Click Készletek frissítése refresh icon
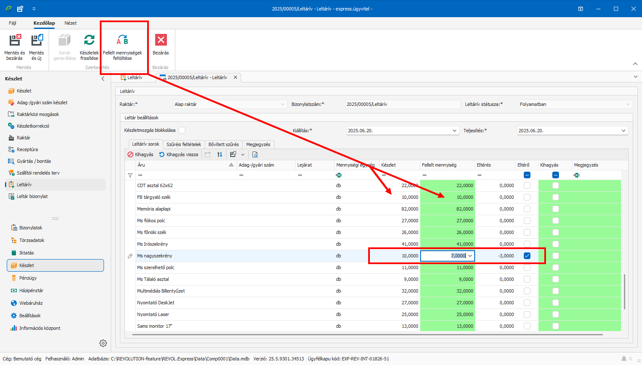This screenshot has height=365, width=642. (x=89, y=41)
